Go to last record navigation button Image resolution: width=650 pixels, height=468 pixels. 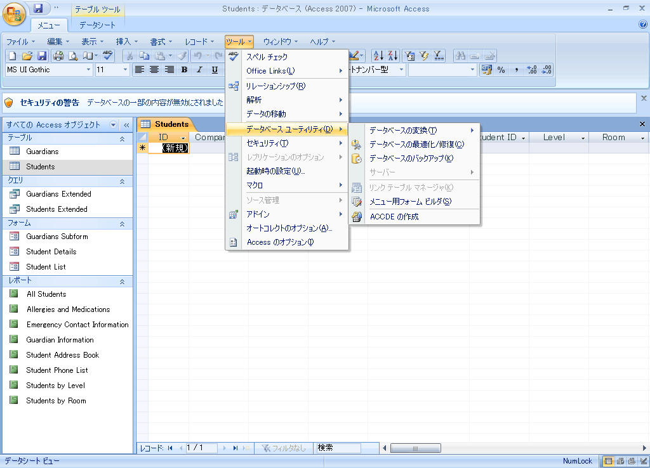click(235, 448)
